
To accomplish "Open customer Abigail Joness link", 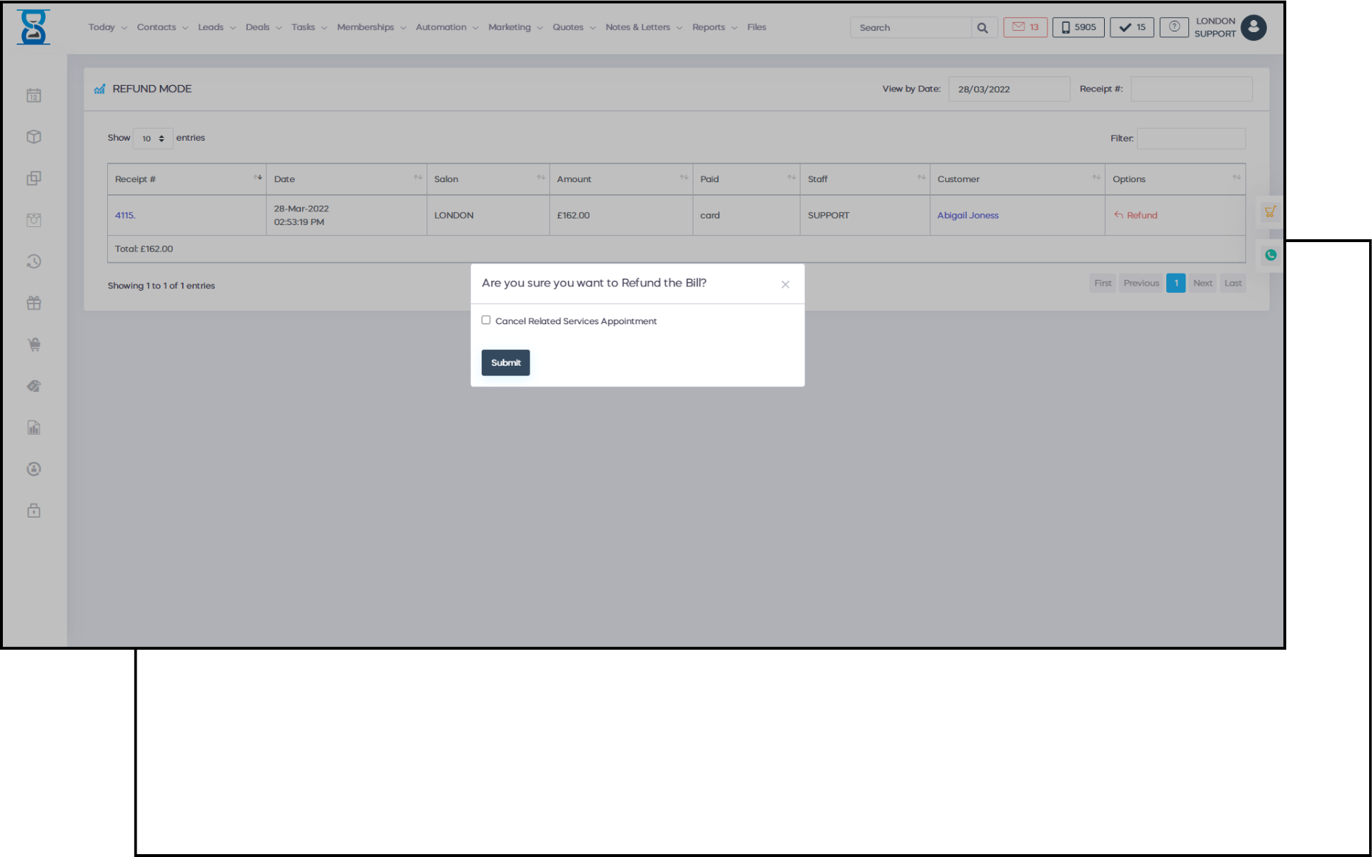I will tap(968, 215).
